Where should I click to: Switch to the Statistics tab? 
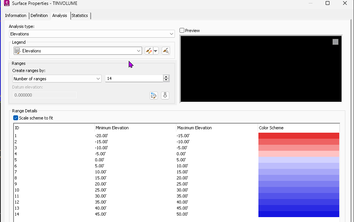(80, 16)
